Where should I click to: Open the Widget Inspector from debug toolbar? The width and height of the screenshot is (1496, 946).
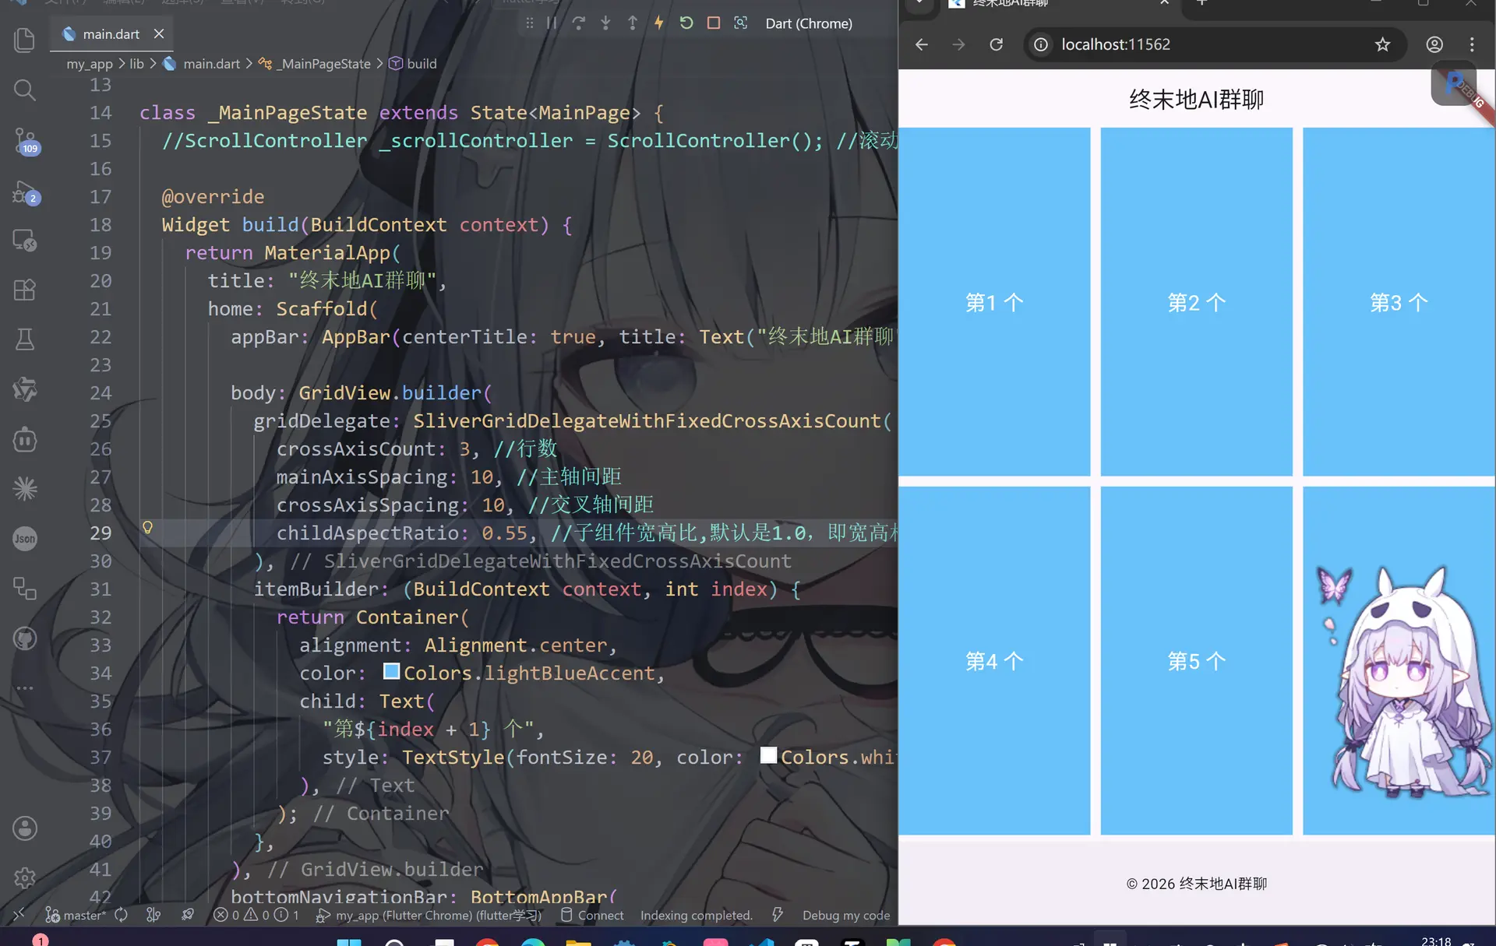(x=740, y=23)
